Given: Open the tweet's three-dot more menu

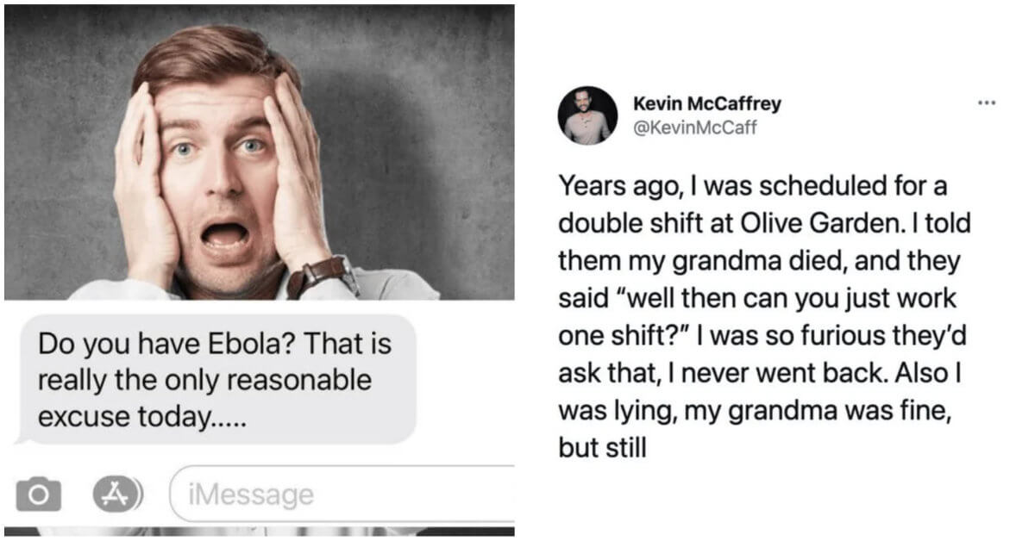Looking at the screenshot, I should [x=987, y=104].
